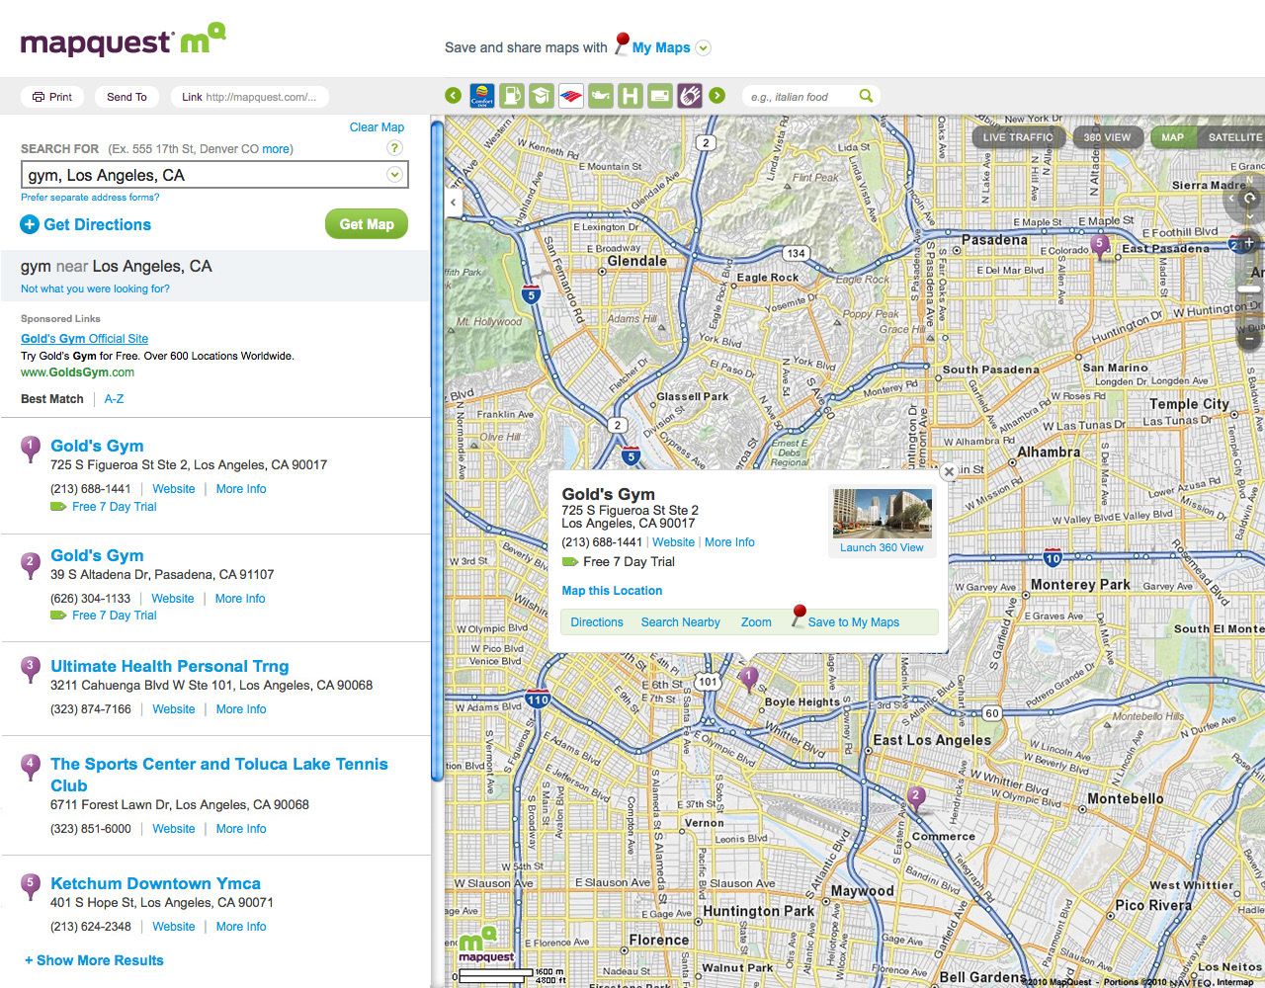Click the mapquest logo at top left
Viewport: 1265px width, 988px height.
123,41
